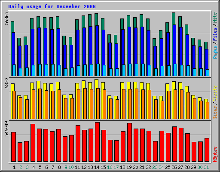Click day label 28 on the x-axis

[x=187, y=167]
